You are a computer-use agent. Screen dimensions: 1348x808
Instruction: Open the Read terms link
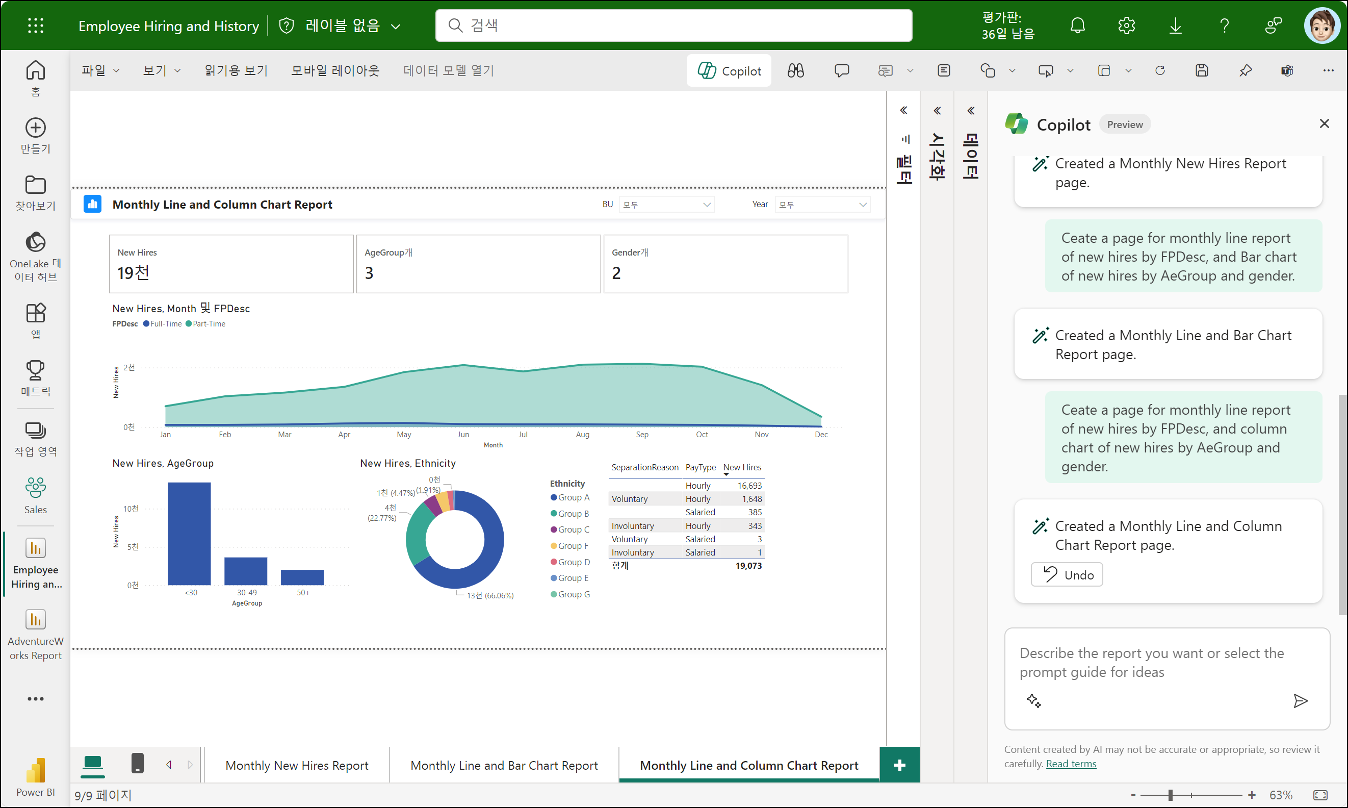click(x=1071, y=763)
